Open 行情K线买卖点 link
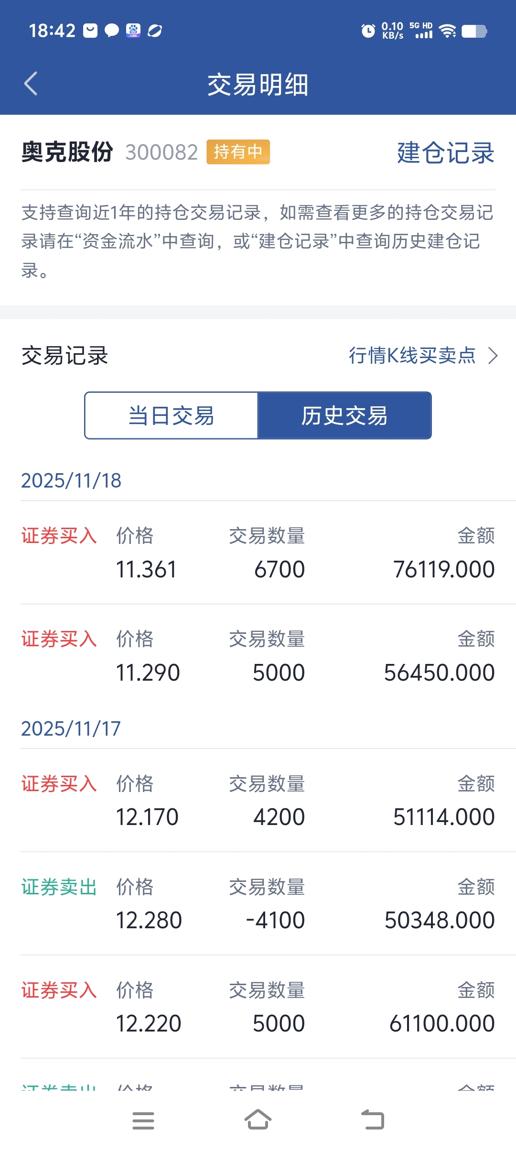The width and height of the screenshot is (516, 1151). point(412,355)
